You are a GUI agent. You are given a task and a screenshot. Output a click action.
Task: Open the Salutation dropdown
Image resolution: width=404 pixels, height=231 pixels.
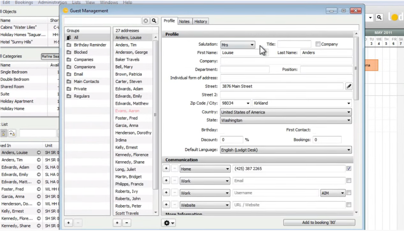click(237, 45)
